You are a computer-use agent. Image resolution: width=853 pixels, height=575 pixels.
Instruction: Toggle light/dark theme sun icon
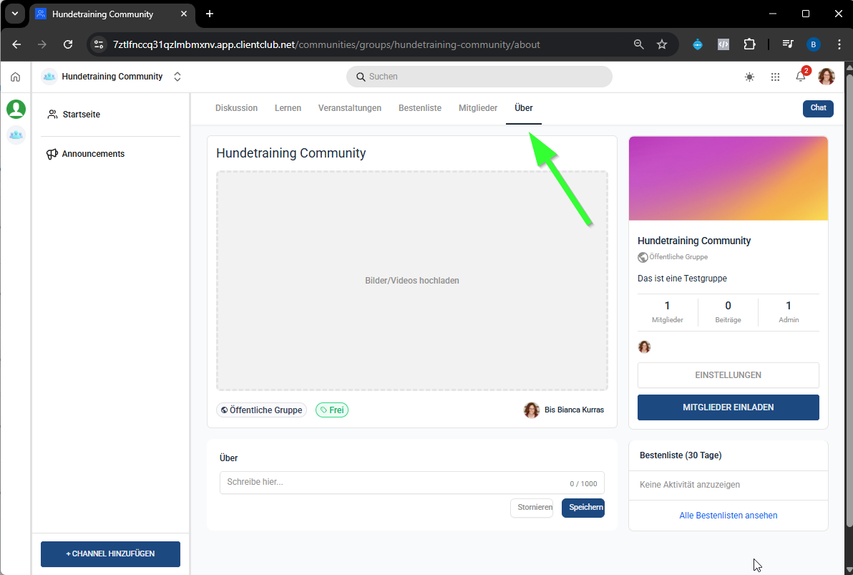pos(750,77)
